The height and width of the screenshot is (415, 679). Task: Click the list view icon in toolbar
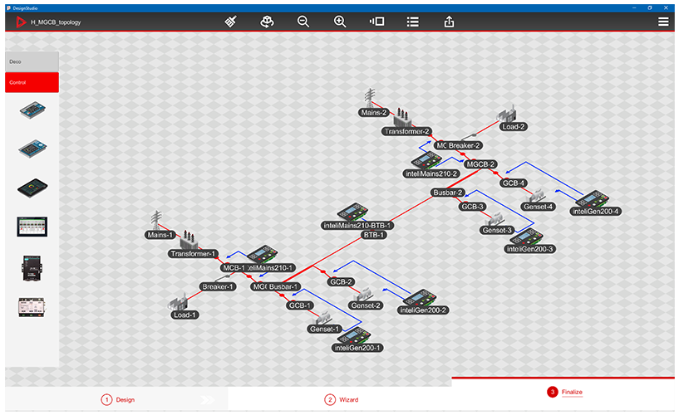coord(412,22)
